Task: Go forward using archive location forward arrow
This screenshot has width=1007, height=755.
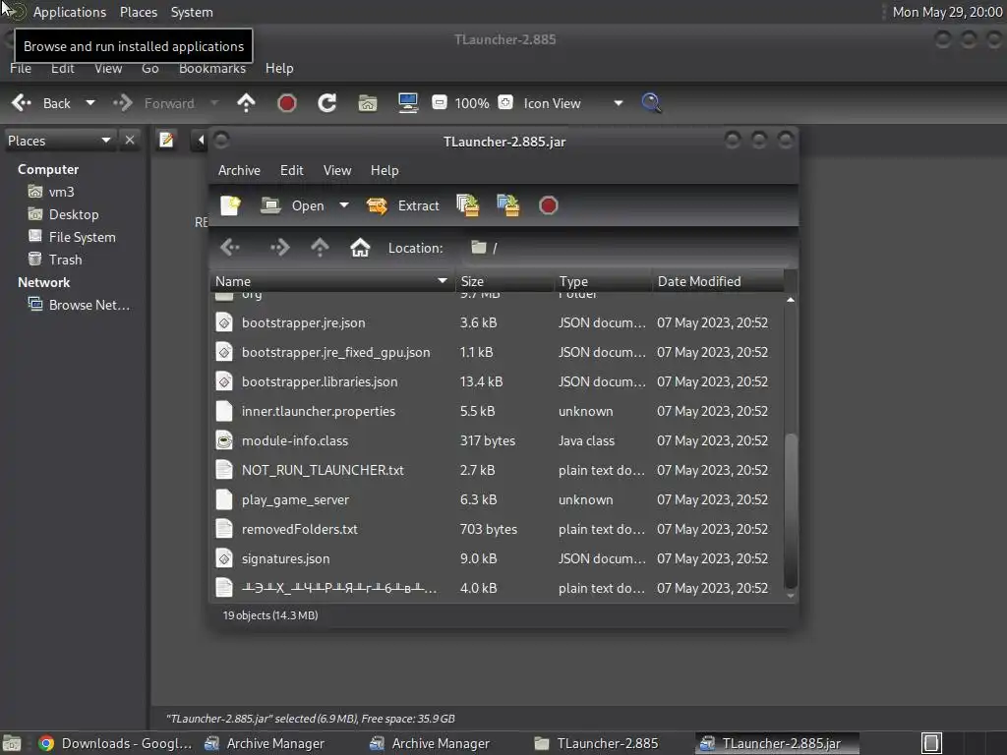Action: [x=279, y=247]
